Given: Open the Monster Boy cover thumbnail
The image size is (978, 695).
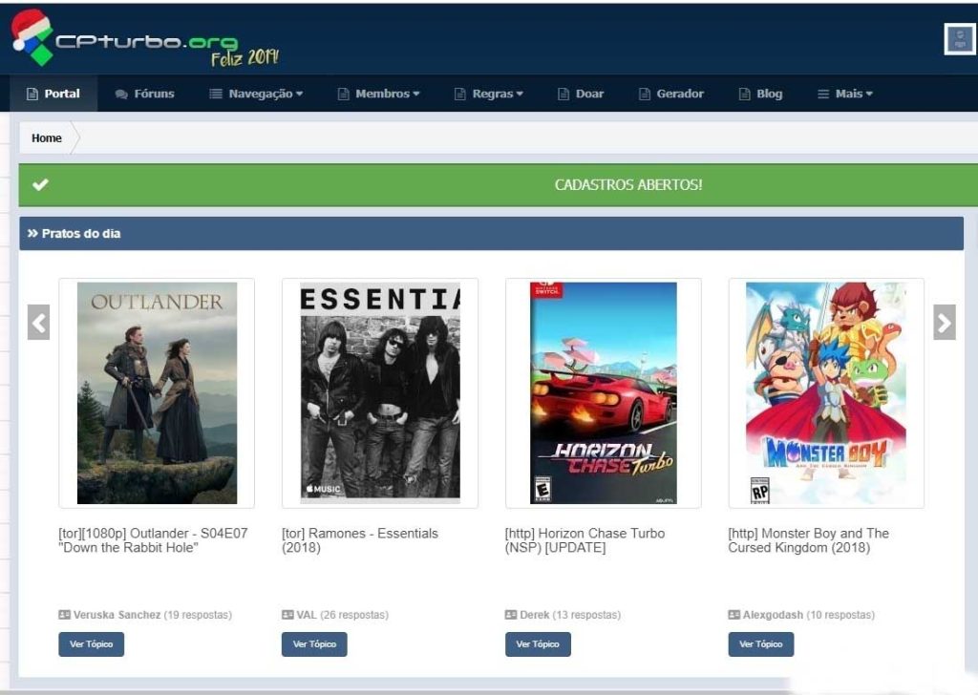Looking at the screenshot, I should (x=826, y=392).
